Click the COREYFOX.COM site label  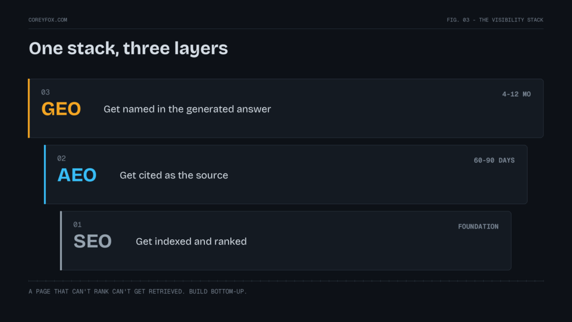pos(48,20)
